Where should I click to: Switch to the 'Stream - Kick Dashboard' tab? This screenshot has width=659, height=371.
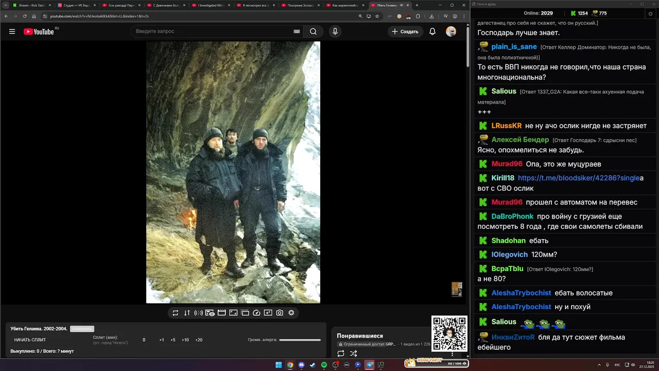pos(32,5)
